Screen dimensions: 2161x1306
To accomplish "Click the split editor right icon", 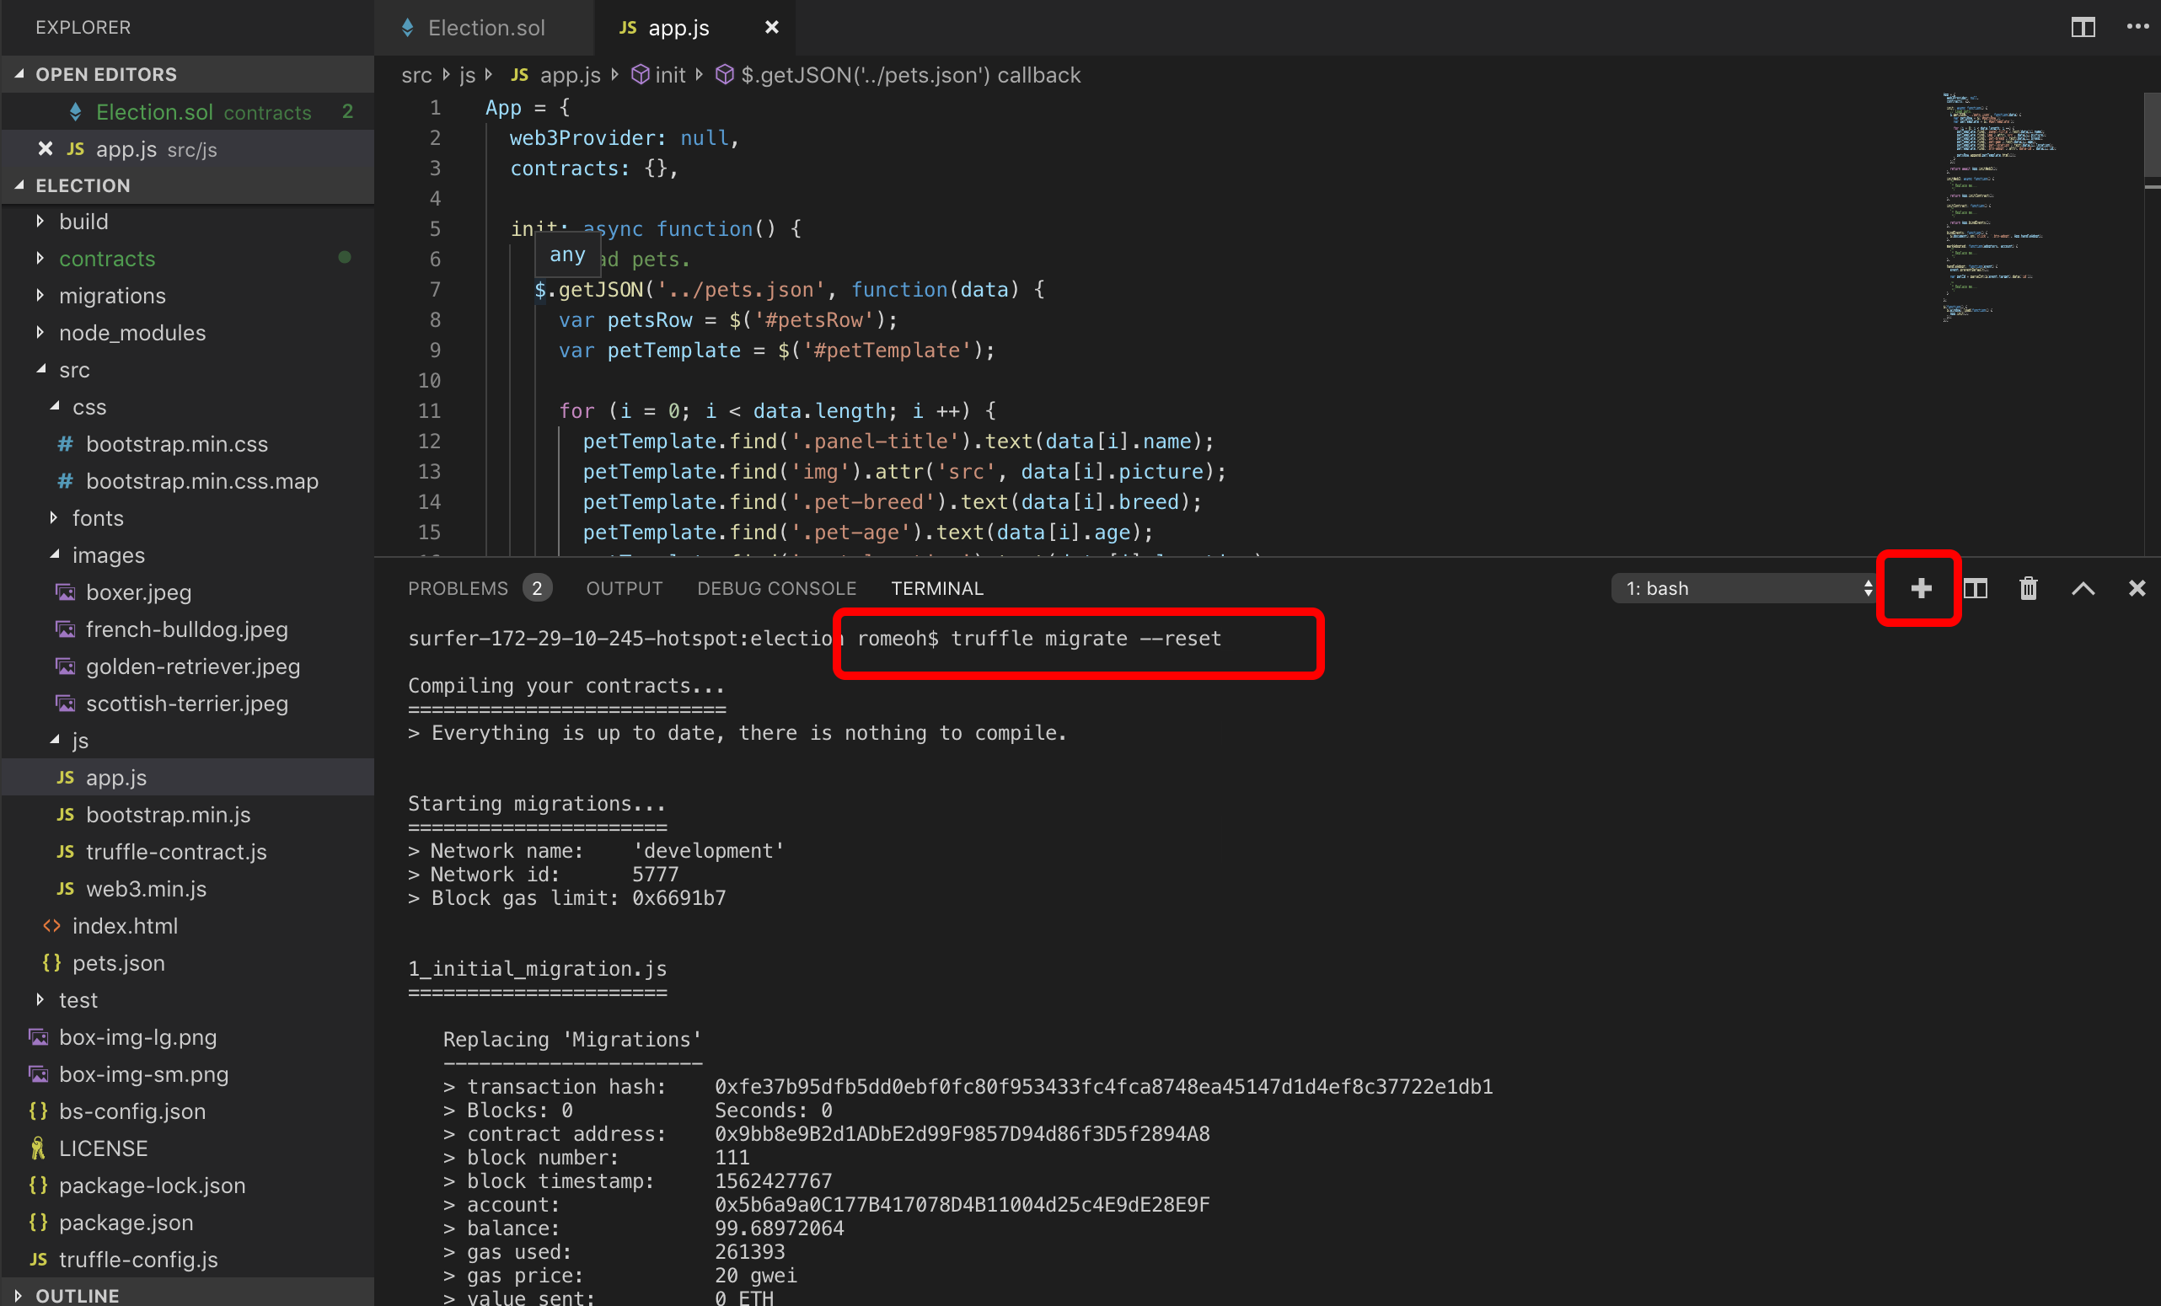I will point(2082,27).
